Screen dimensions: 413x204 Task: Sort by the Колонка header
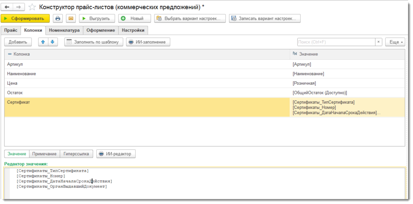pyautogui.click(x=147, y=54)
